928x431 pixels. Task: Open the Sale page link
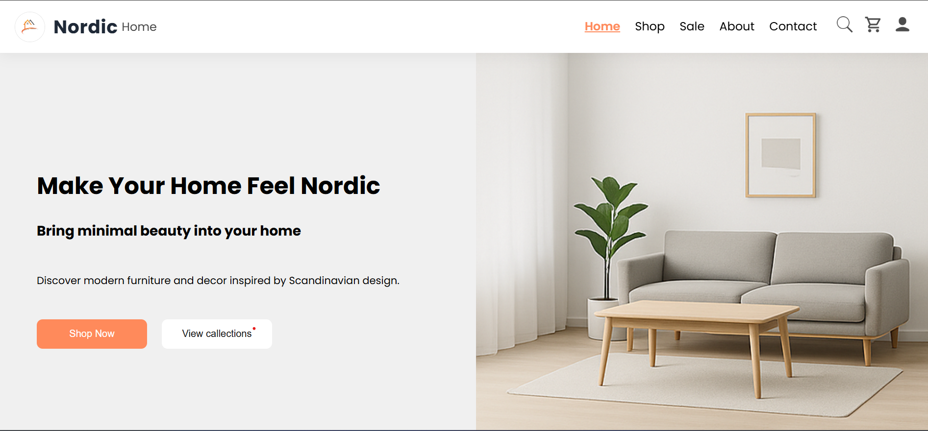[x=692, y=26]
